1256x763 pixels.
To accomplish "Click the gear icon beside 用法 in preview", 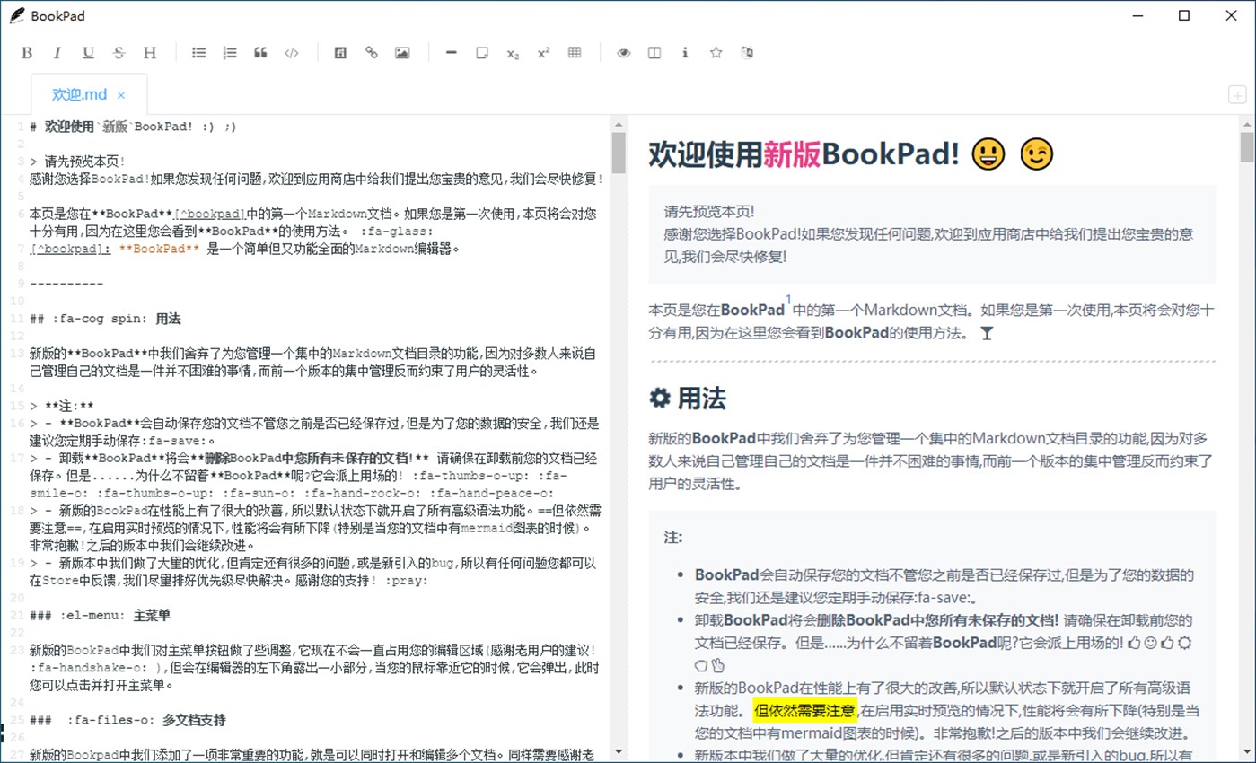I will [660, 399].
